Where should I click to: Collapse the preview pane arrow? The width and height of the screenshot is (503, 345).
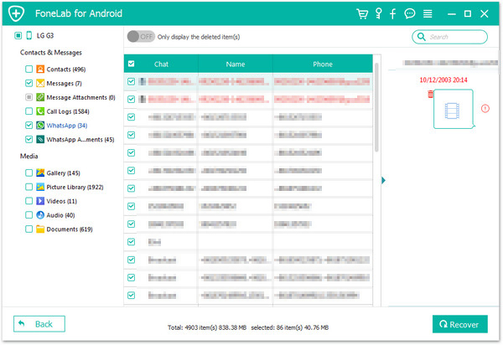[x=383, y=180]
